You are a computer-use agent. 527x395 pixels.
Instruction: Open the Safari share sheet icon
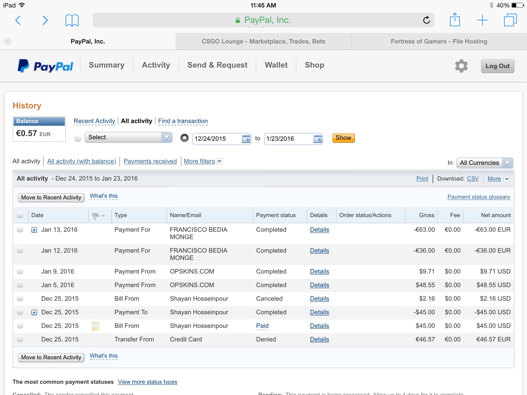coord(455,20)
